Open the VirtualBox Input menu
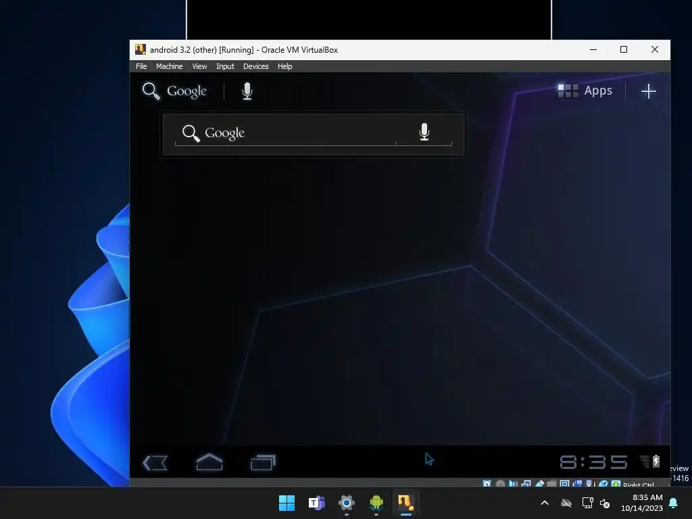This screenshot has height=519, width=692. click(x=225, y=66)
